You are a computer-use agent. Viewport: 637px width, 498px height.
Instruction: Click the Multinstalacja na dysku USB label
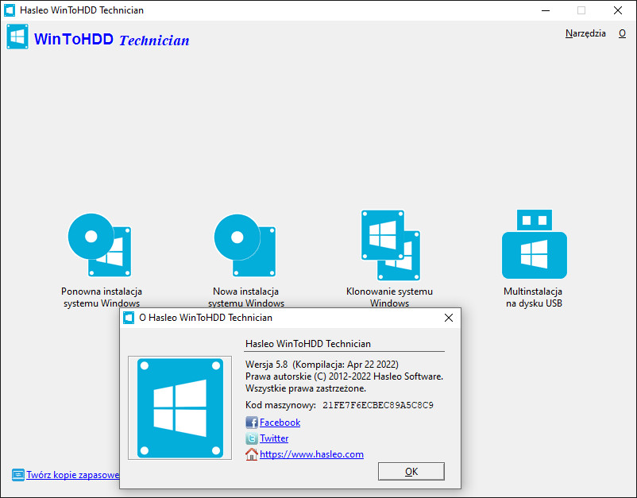pyautogui.click(x=534, y=297)
